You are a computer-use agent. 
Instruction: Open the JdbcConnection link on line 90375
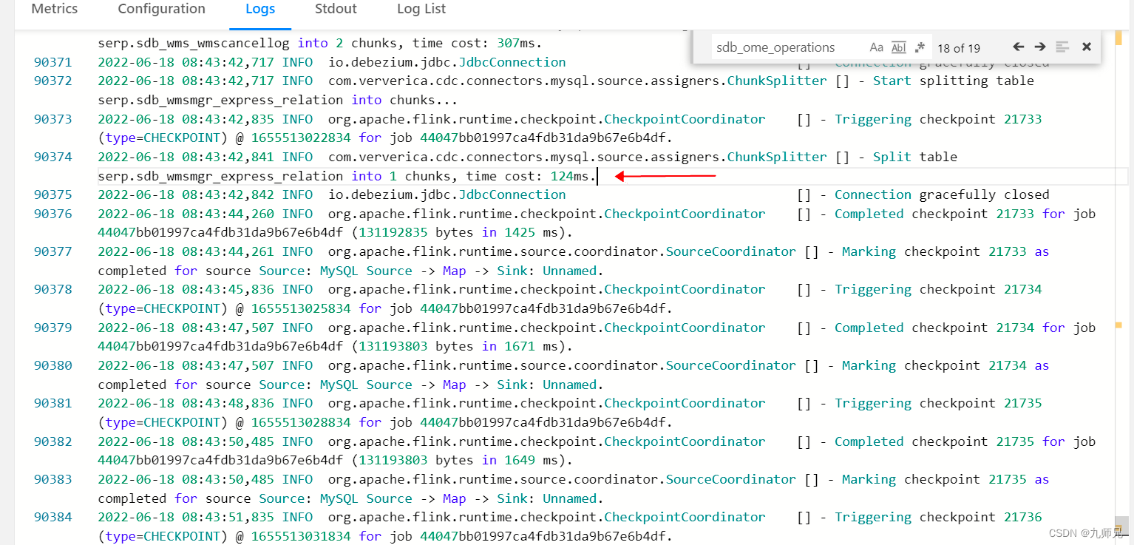point(512,194)
